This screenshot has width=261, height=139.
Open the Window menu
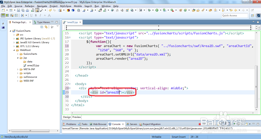pos(106,6)
